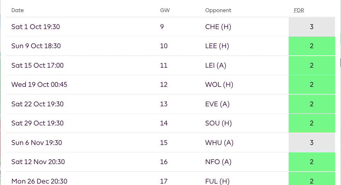The image size is (341, 185).
Task: Click the Date column header
Action: (x=18, y=10)
